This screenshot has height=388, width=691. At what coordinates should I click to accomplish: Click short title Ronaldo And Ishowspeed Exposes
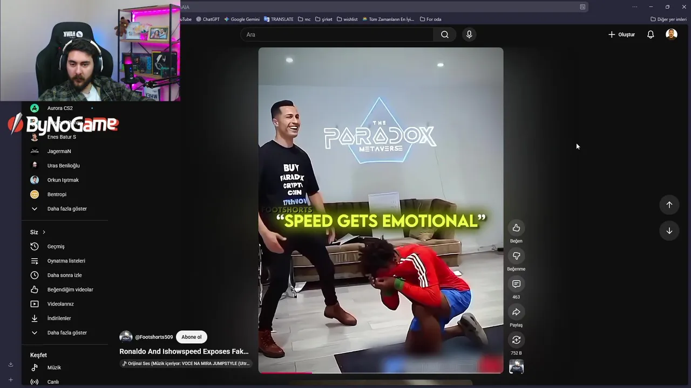pyautogui.click(x=184, y=351)
